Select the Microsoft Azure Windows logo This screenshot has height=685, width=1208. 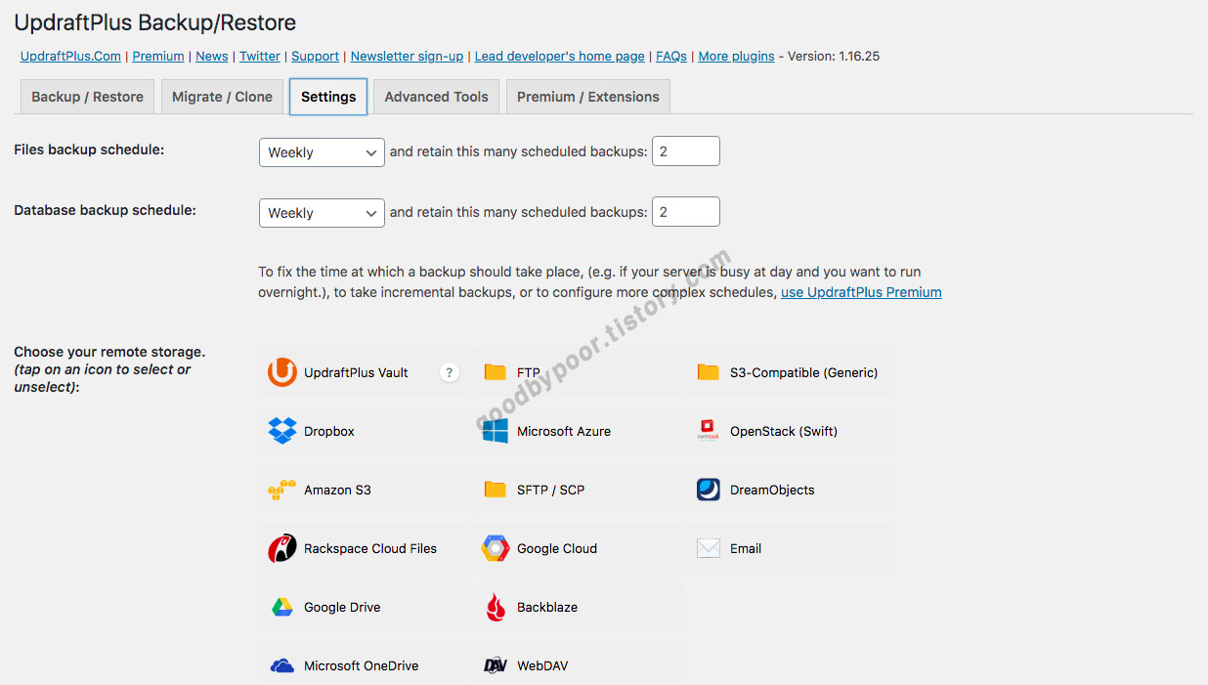[x=496, y=431]
